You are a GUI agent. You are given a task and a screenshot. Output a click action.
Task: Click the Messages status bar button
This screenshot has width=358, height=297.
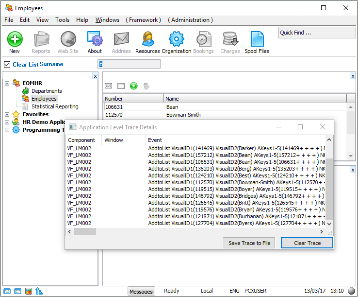pos(141,291)
